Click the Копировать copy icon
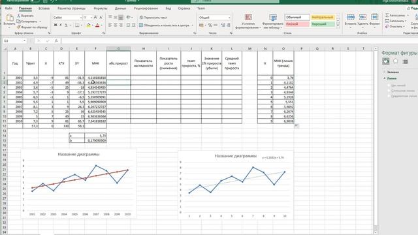Viewport: 418px width, 235px height. [x=19, y=22]
